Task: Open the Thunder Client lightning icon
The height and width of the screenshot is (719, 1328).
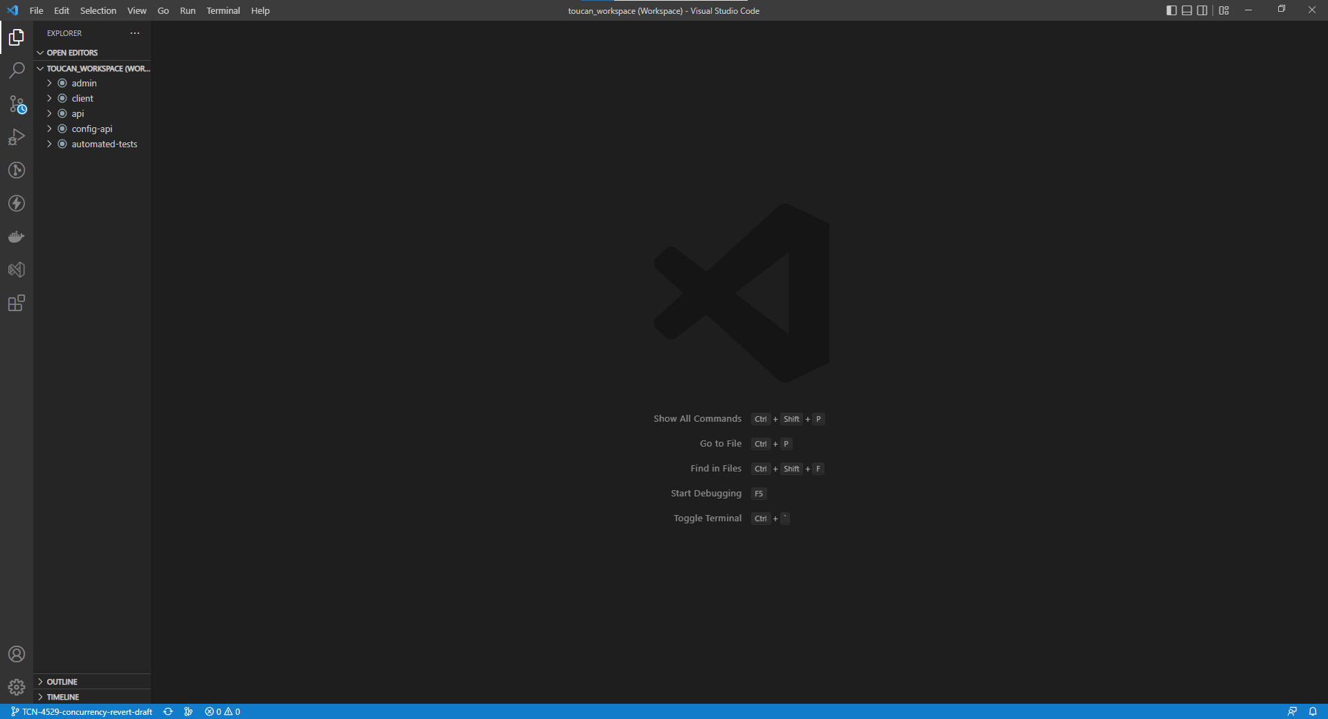Action: click(x=17, y=203)
